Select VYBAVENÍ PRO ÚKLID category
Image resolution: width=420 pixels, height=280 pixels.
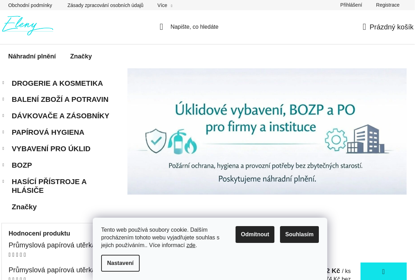51,149
